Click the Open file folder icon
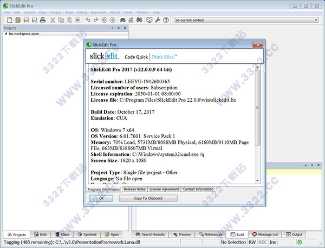 point(17,20)
